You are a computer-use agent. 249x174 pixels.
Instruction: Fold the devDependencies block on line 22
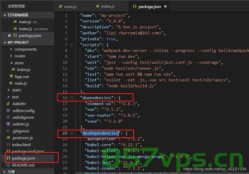72,133
